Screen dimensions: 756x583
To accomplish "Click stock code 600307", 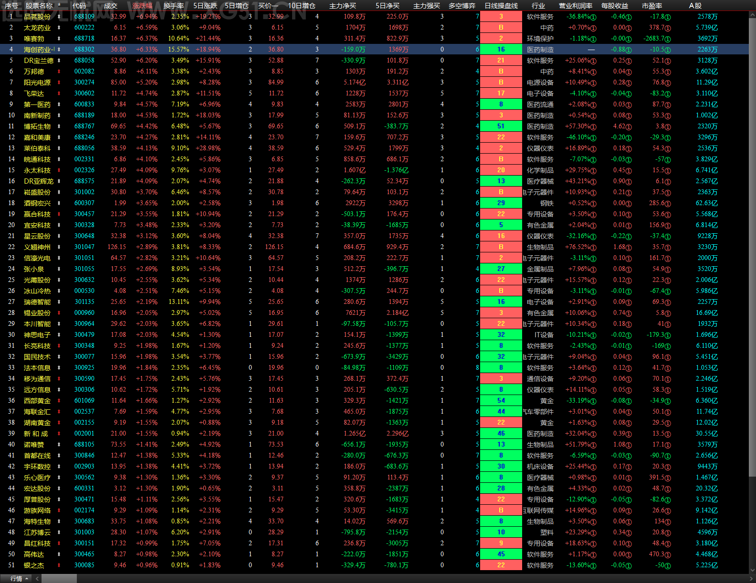I will point(84,203).
